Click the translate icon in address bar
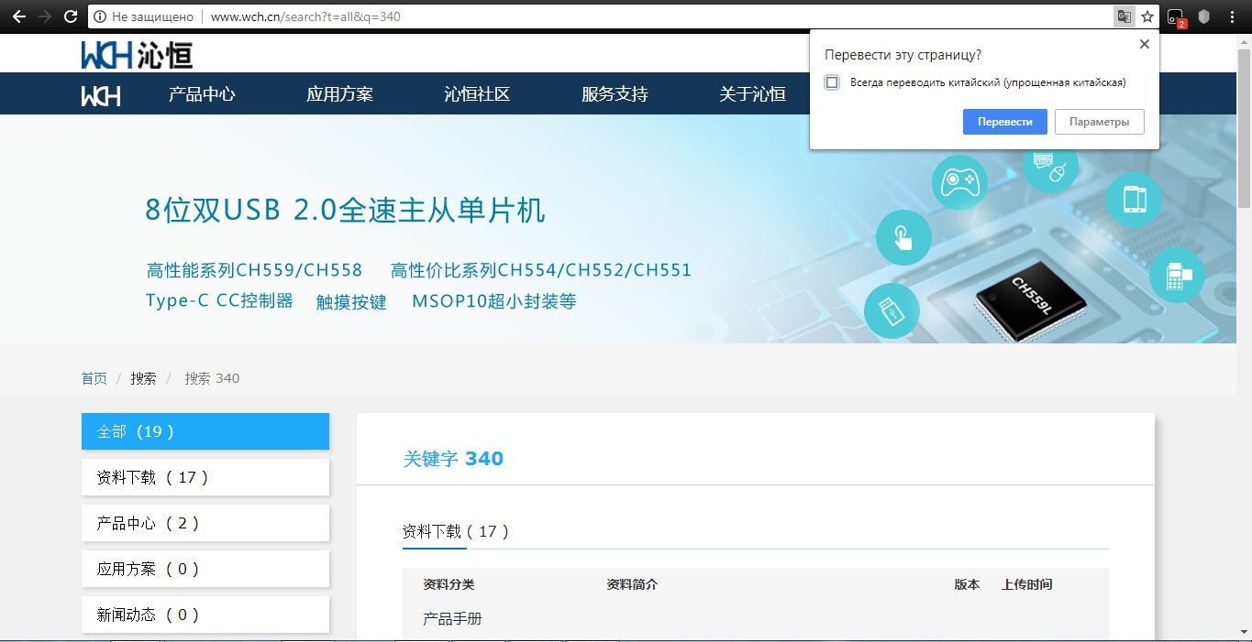 click(1124, 16)
